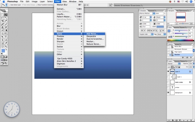This screenshot has height=122, width=195.
Task: Open the leading (Auto) dropdown
Action: click(x=164, y=17)
